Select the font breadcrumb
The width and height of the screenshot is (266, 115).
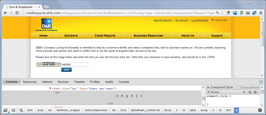[x=229, y=110]
